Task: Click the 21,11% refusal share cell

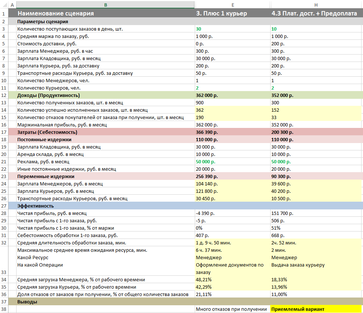Action: click(233, 295)
